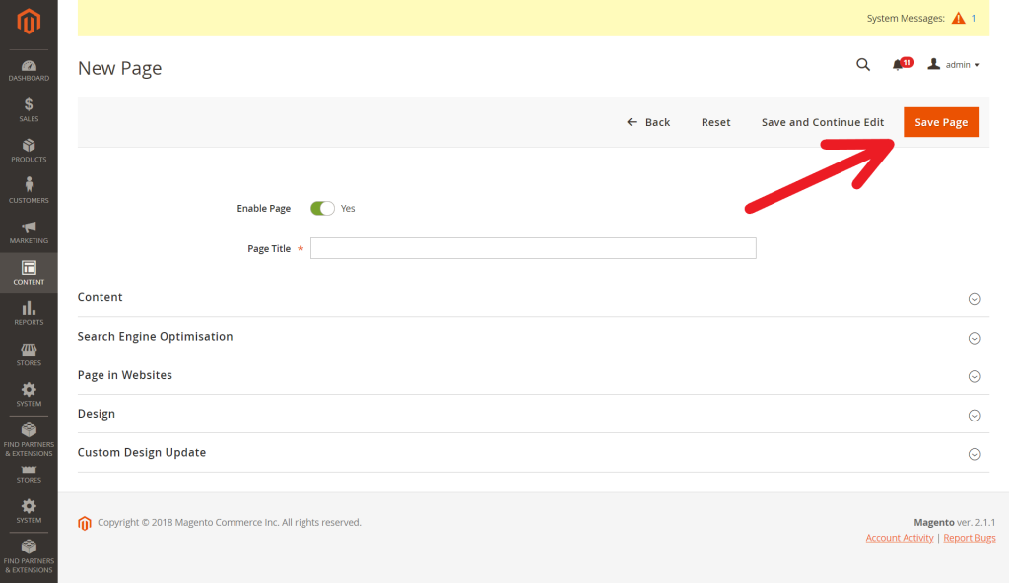
Task: Expand the Design section
Action: [x=533, y=414]
